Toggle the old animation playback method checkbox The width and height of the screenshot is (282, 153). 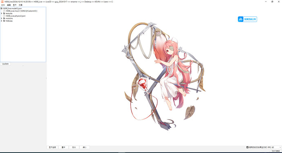point(247,147)
